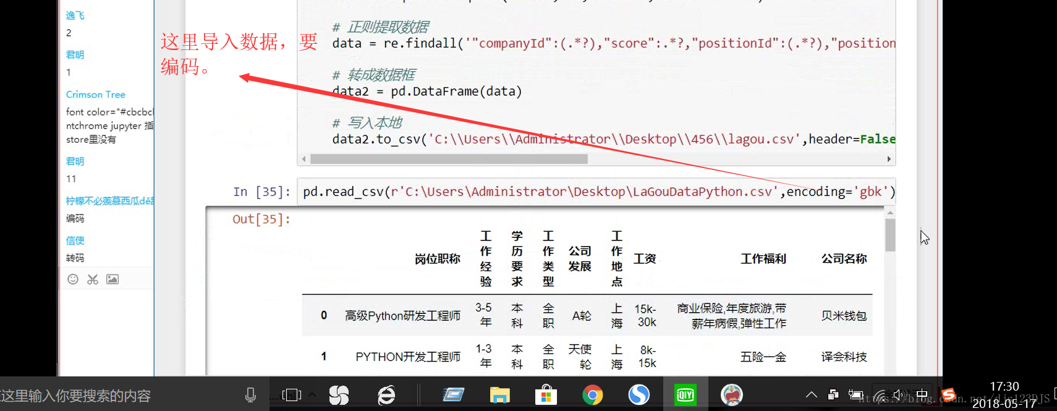Launch the pinwheel fan app in taskbar
Screen dimensions: 1057x411
tap(339, 395)
